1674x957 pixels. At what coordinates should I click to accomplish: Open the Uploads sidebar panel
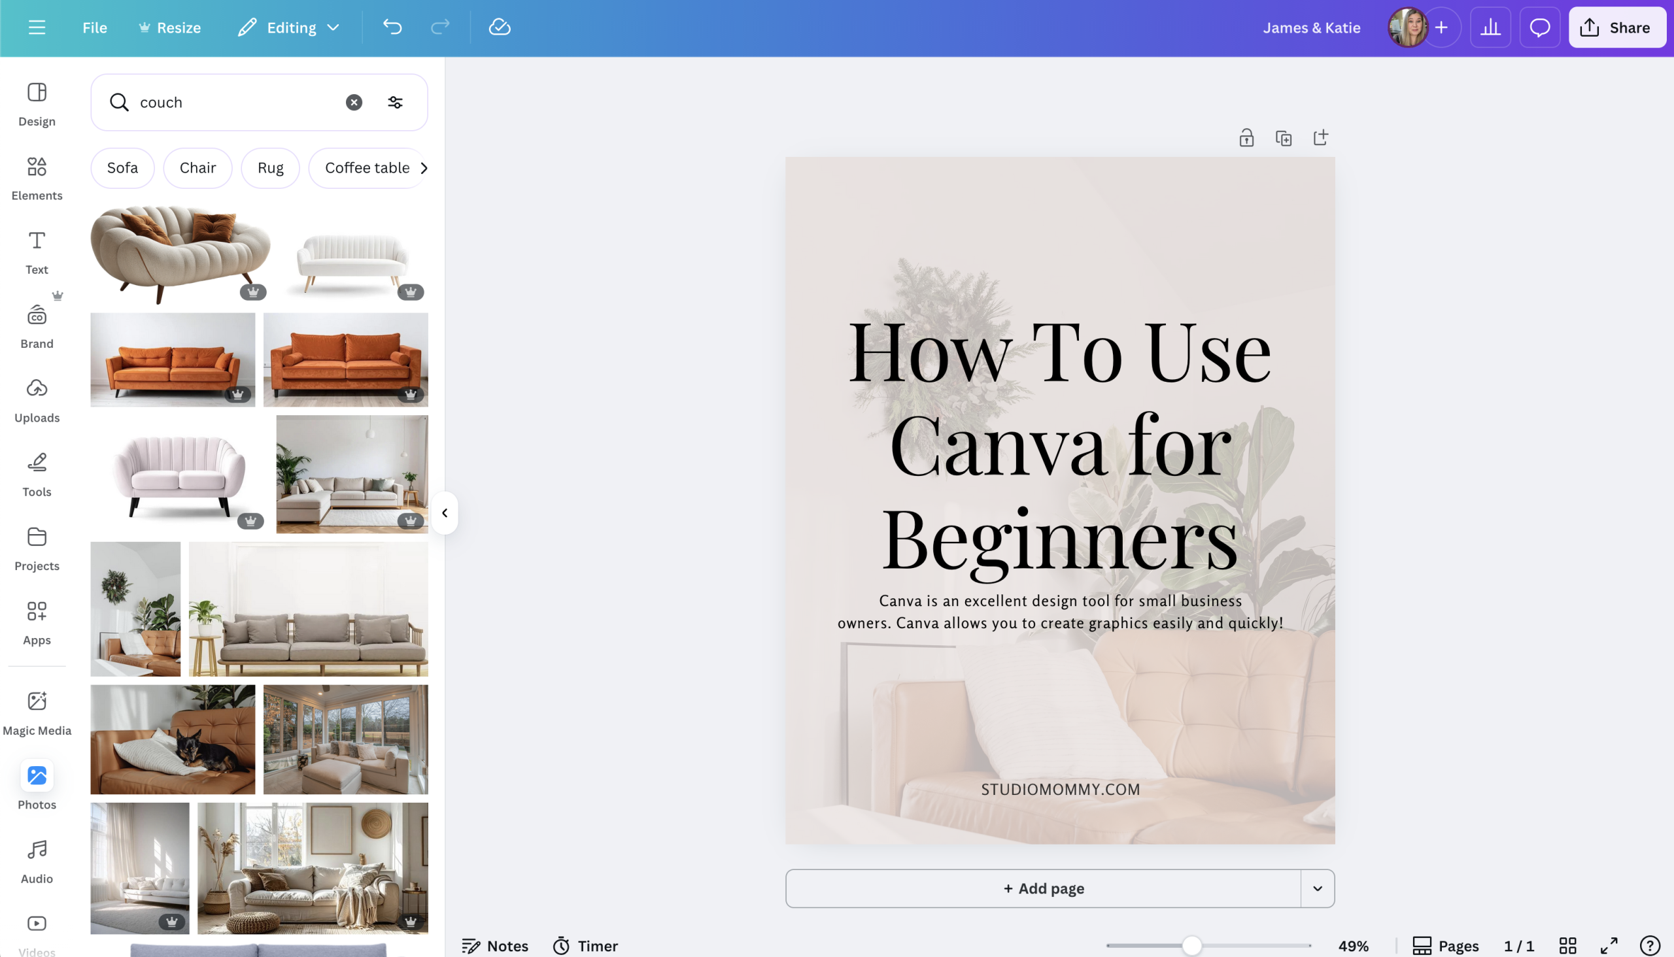point(37,401)
